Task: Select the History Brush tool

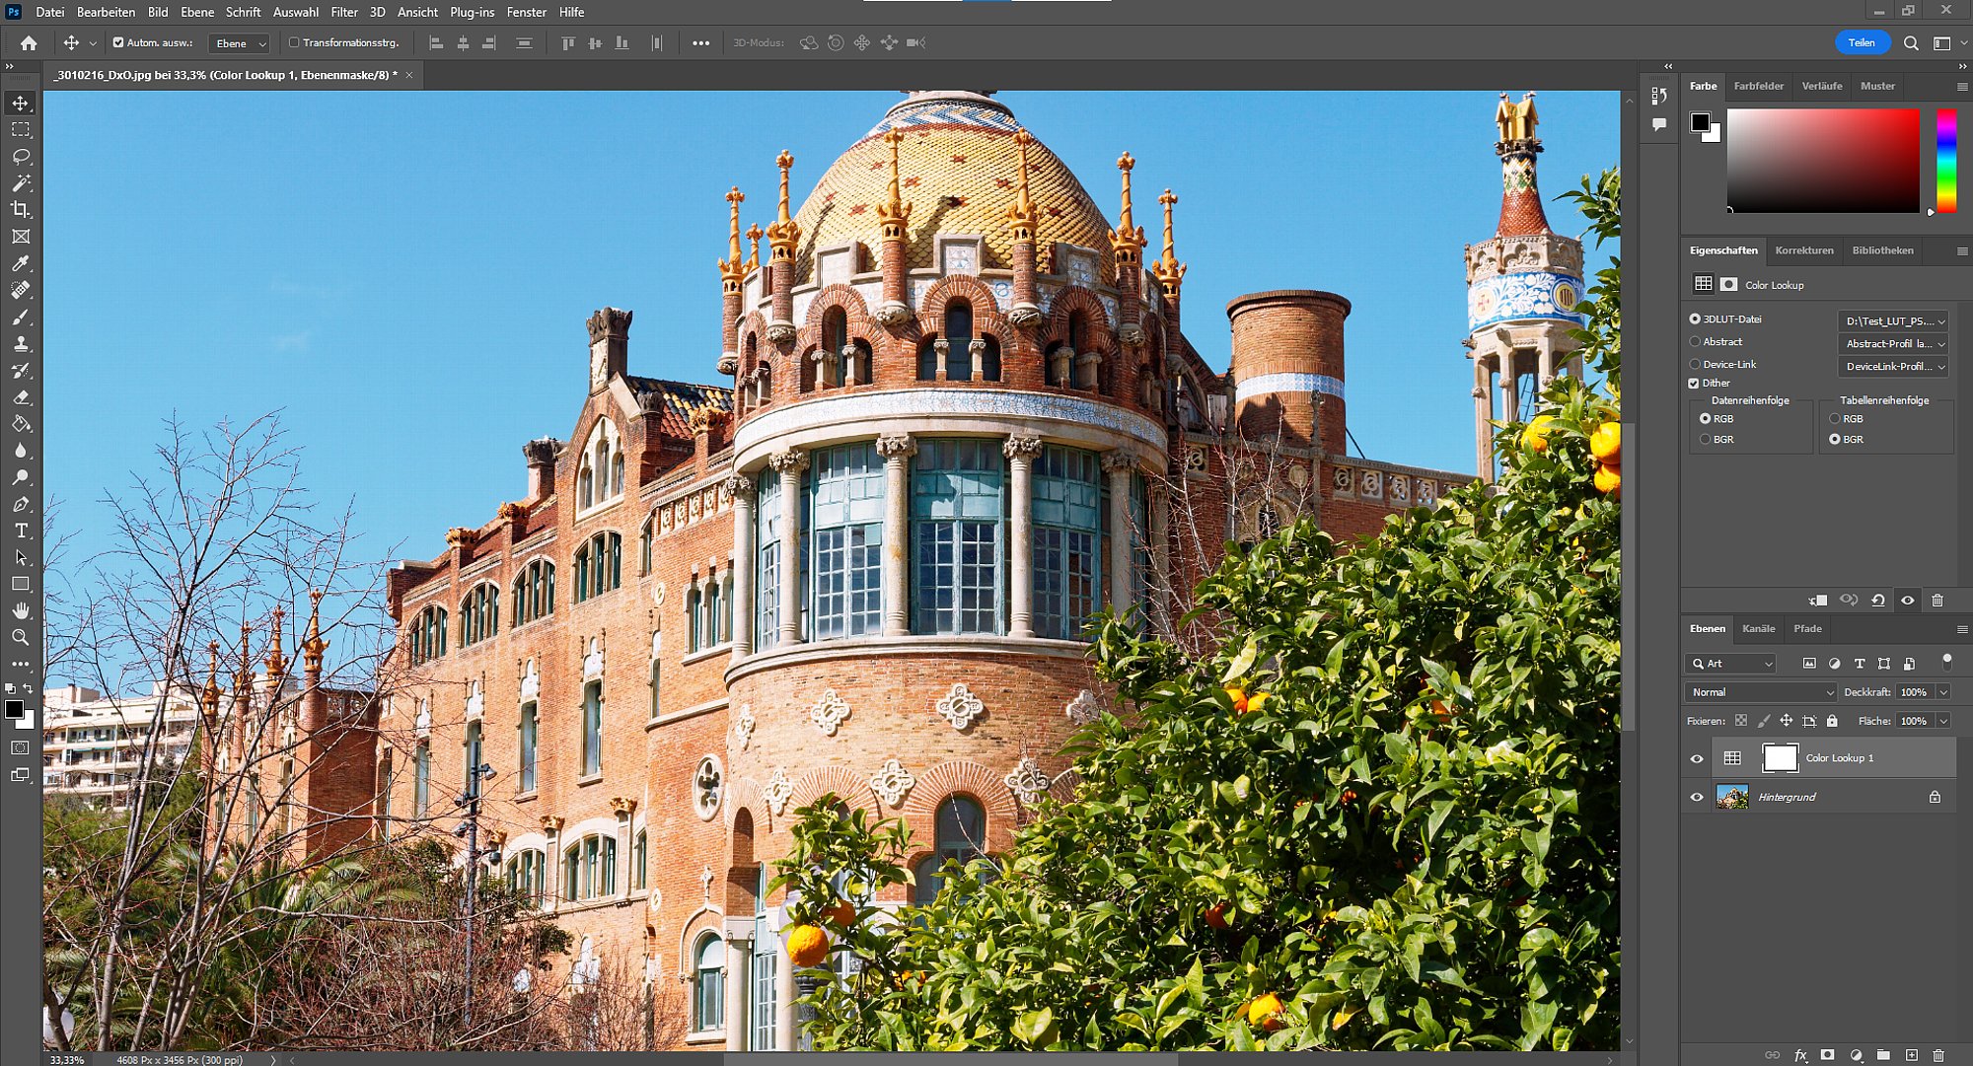Action: tap(21, 371)
